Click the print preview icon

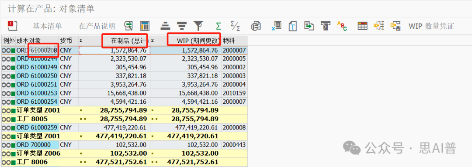256,26
